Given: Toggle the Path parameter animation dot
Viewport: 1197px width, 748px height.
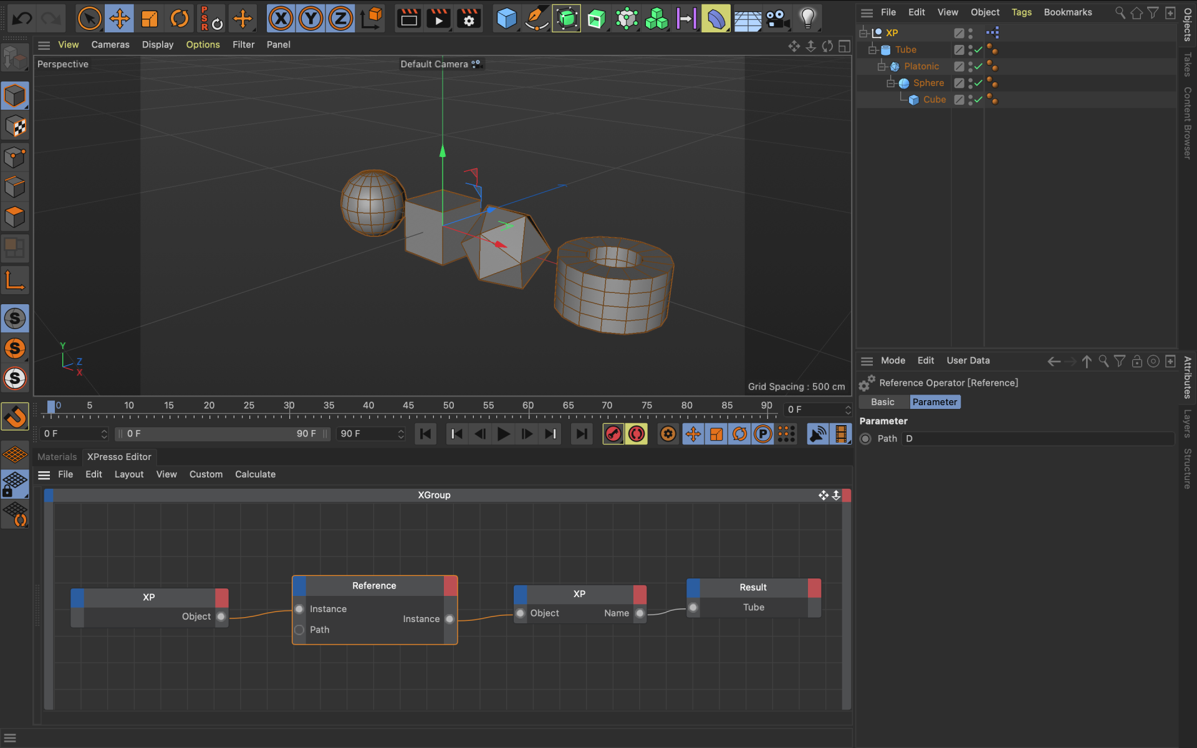Looking at the screenshot, I should [x=865, y=439].
